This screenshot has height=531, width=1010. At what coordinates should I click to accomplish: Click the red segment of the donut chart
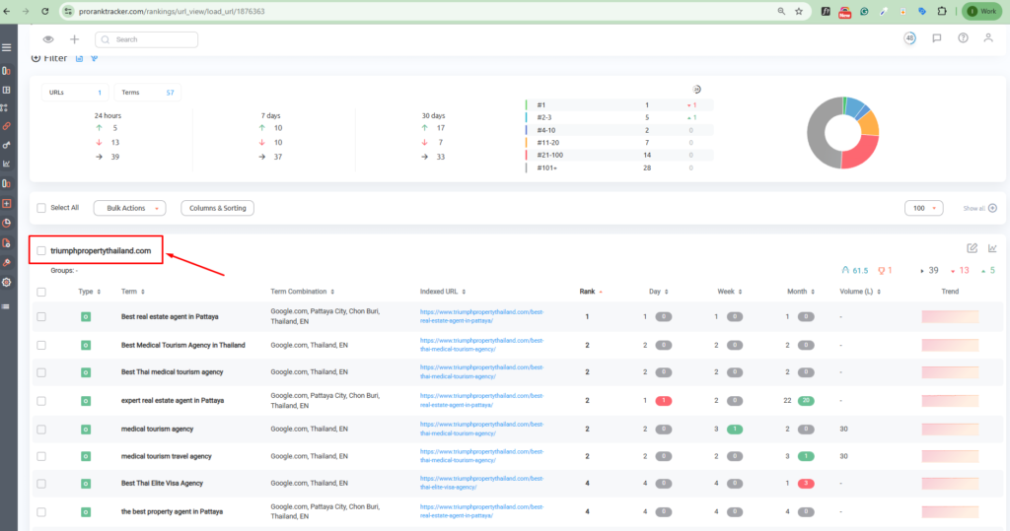859,152
